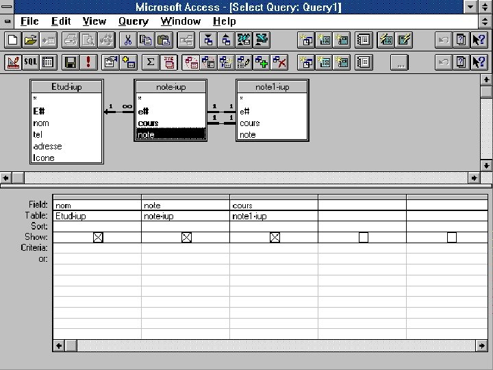493x370 pixels.
Task: Click the Export icon with upward arrow
Action: (x=226, y=40)
